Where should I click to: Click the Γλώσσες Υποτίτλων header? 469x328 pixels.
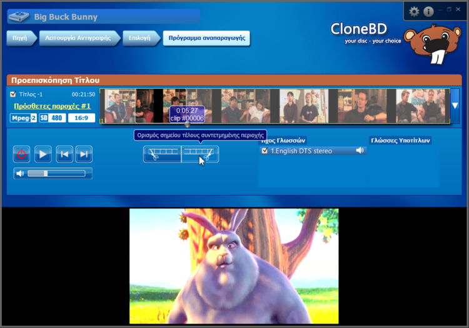pyautogui.click(x=400, y=141)
